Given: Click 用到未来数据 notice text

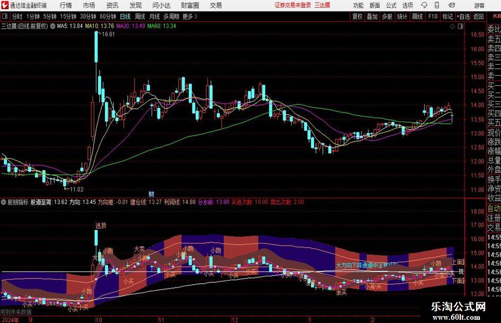Looking at the screenshot, I should [x=16, y=312].
